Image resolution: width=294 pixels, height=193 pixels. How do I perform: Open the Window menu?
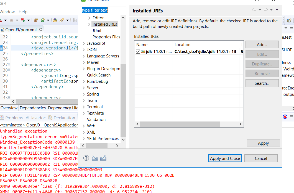pyautogui.click(x=7, y=12)
